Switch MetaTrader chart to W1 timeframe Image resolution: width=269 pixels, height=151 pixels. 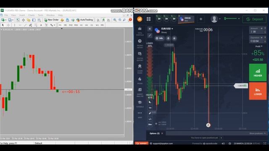[x=97, y=25]
